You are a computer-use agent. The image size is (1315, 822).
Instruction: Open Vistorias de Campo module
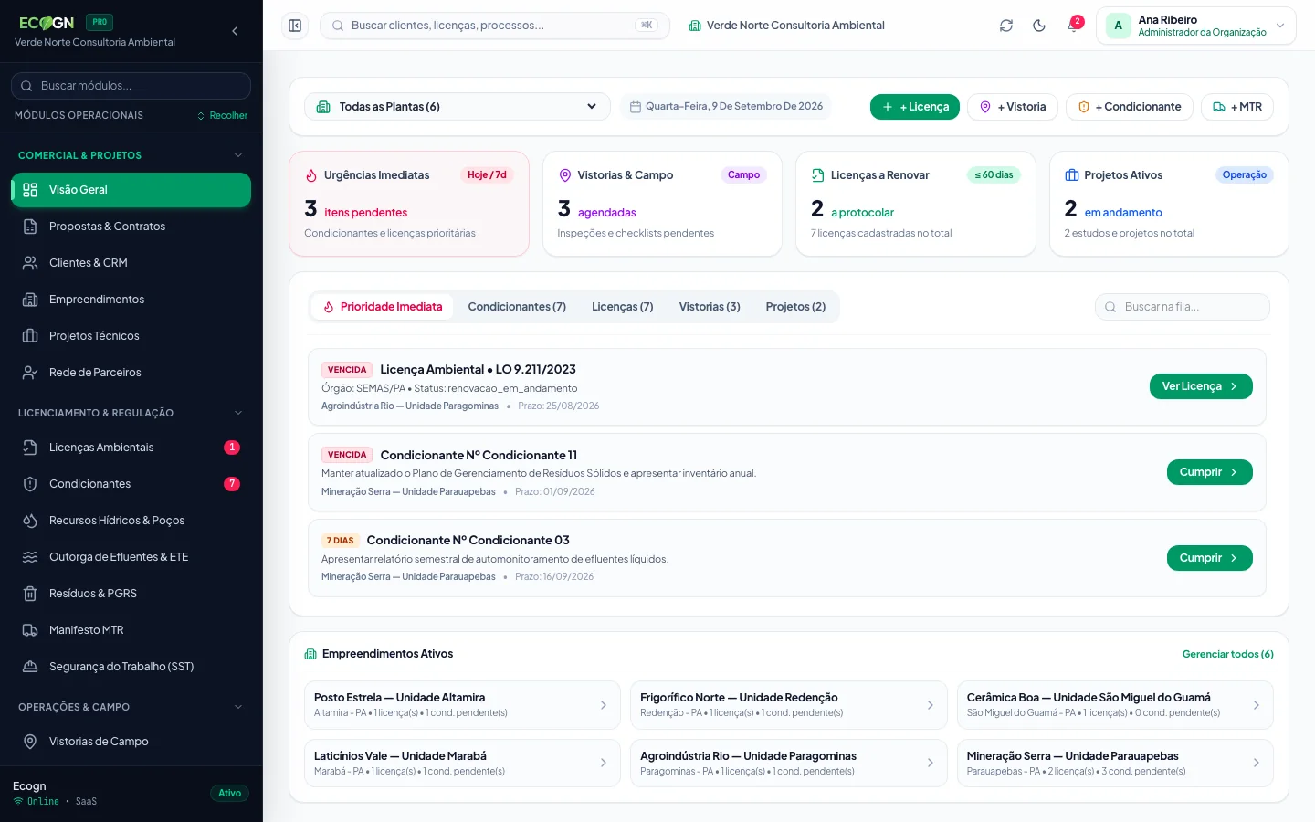click(x=131, y=742)
